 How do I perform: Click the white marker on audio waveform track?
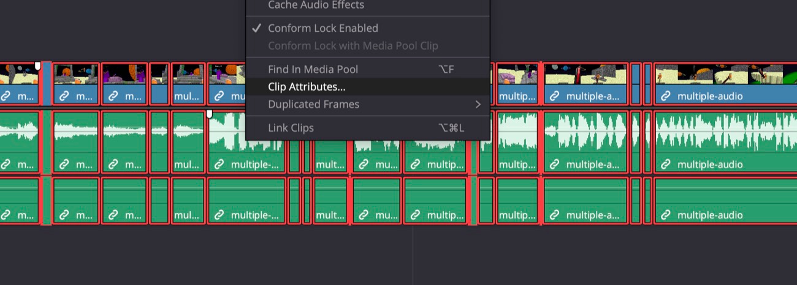pos(209,114)
